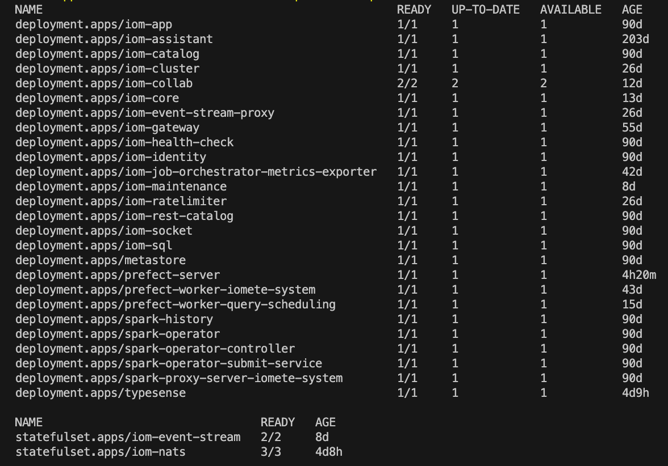Click the 4d9h age for typesense
668x466 pixels.
[x=636, y=393]
